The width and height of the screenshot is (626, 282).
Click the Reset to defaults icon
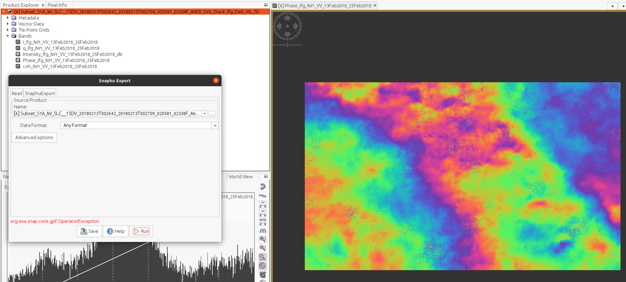[x=262, y=187]
